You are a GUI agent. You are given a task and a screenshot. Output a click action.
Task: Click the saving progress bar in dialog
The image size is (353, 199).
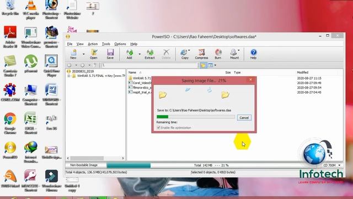[196, 117]
